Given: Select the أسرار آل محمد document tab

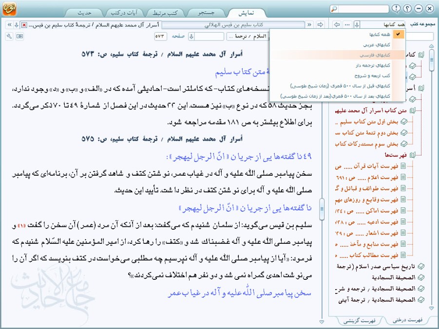Looking at the screenshot, I should [x=95, y=25].
